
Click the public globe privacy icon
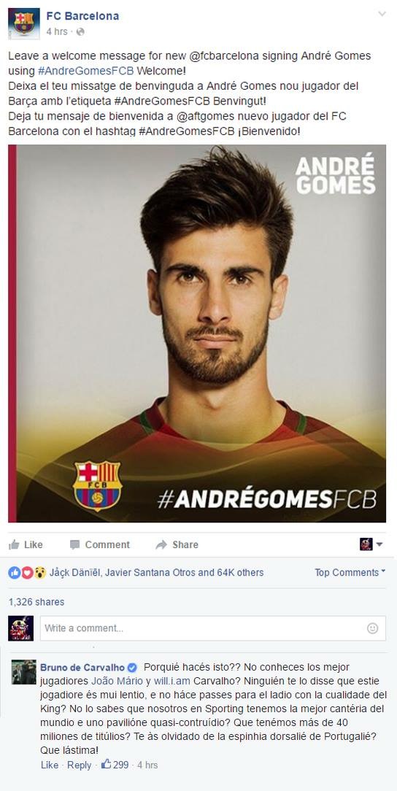80,32
